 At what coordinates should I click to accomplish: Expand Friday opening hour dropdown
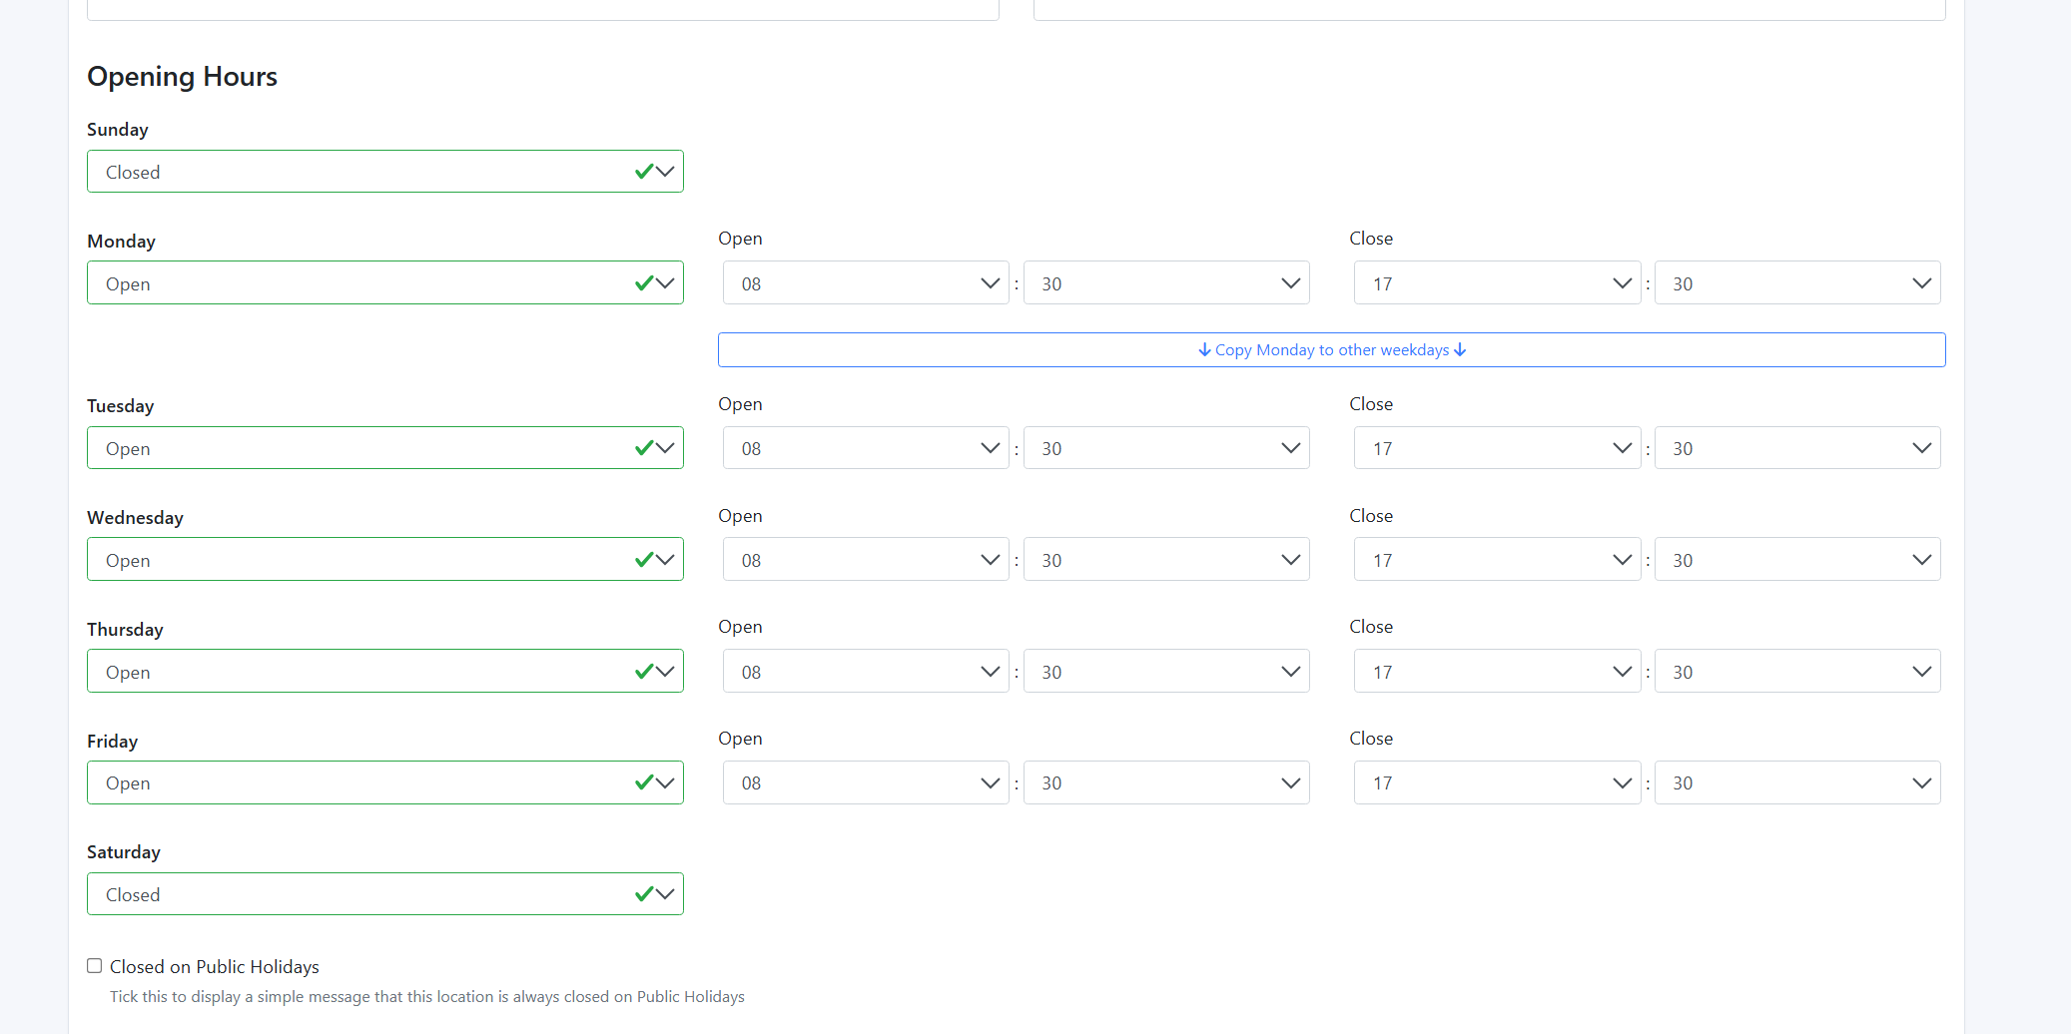click(866, 783)
